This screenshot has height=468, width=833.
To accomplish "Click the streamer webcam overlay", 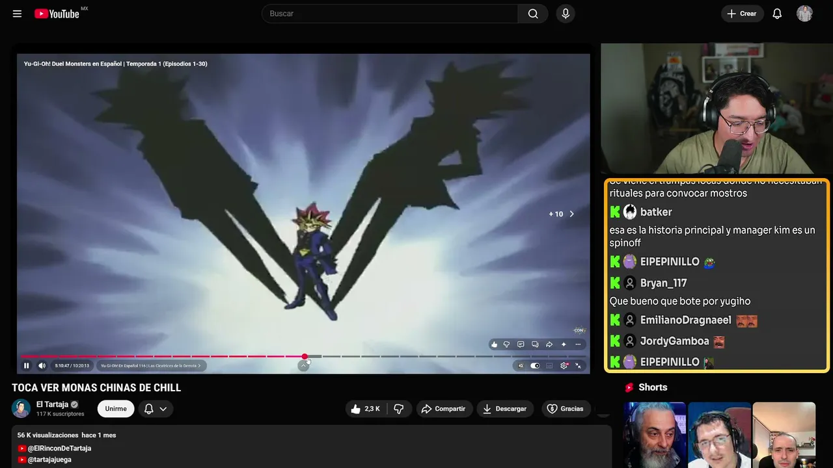I will [x=717, y=109].
